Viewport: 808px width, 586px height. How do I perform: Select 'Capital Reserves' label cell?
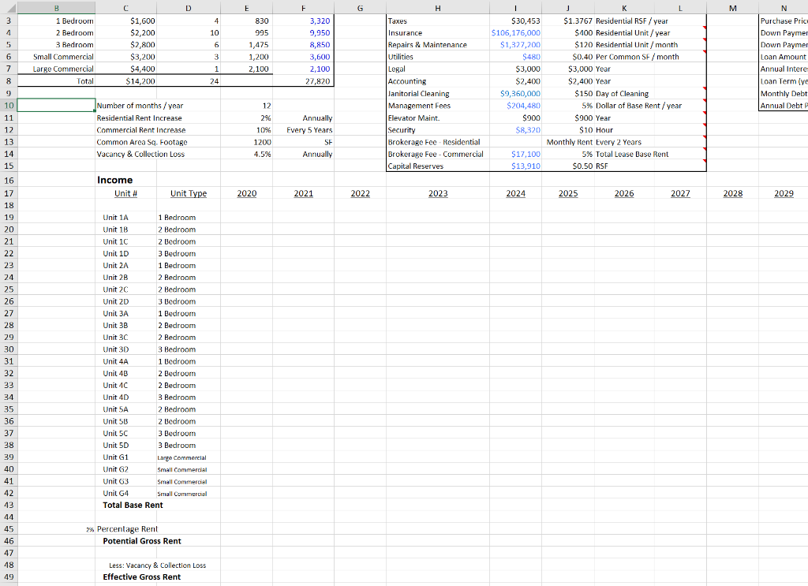click(x=438, y=166)
